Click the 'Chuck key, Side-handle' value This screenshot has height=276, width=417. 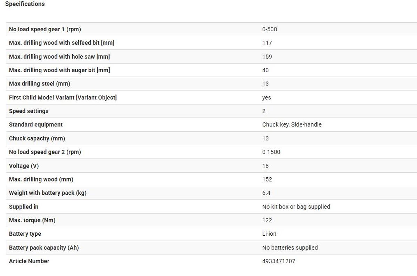coord(292,124)
